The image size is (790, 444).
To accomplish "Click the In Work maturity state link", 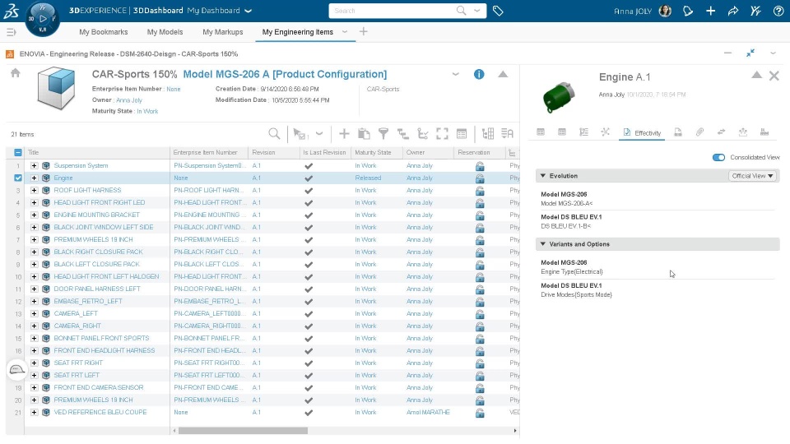I will click(147, 111).
